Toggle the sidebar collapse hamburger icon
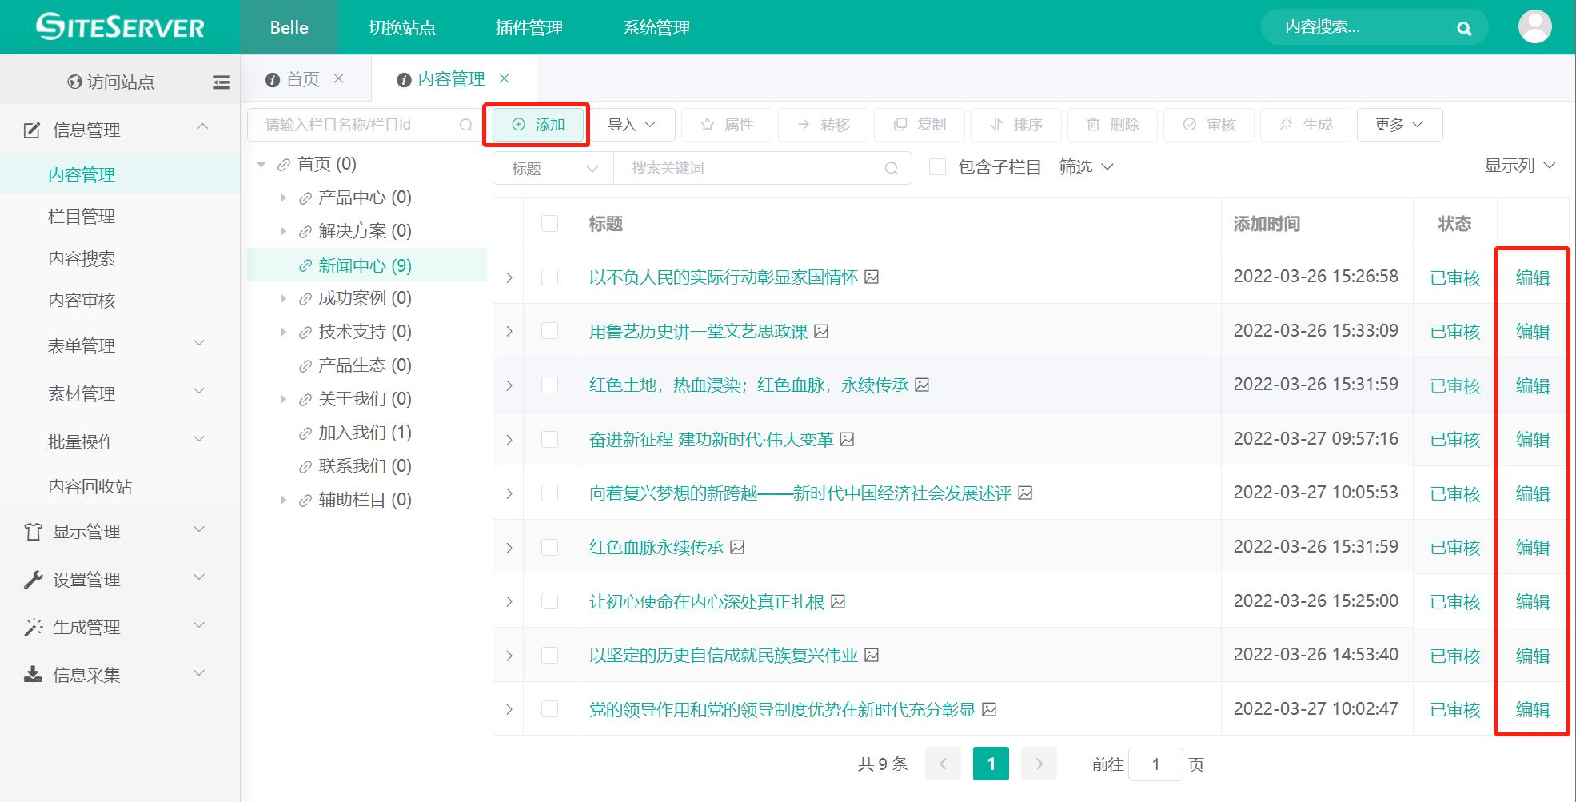 click(221, 82)
